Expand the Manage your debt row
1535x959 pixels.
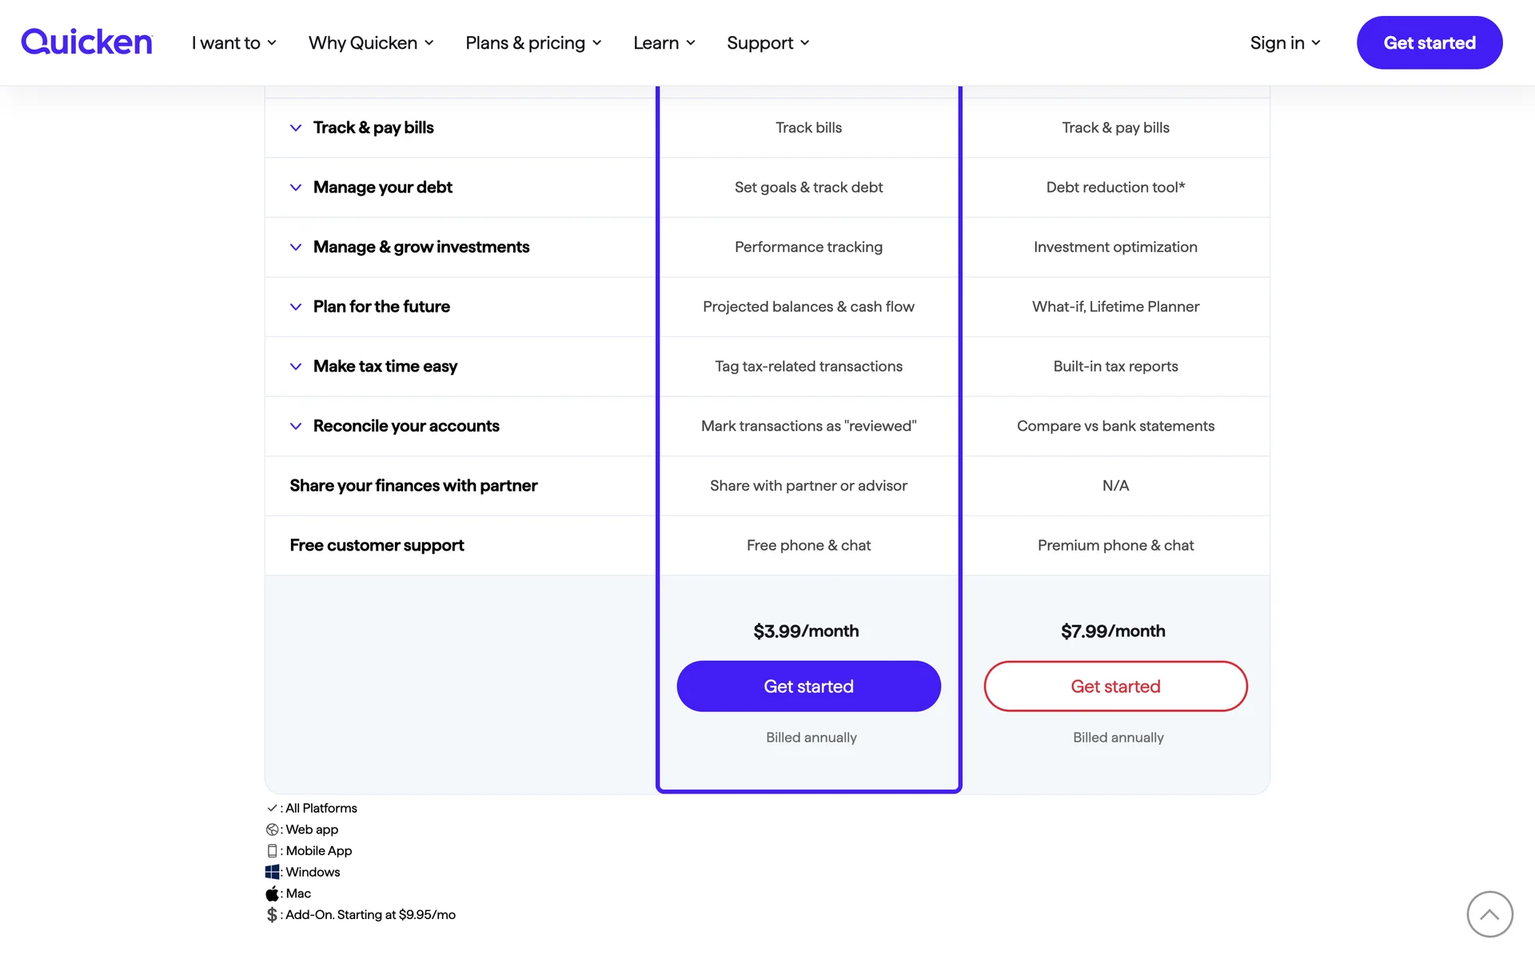296,188
